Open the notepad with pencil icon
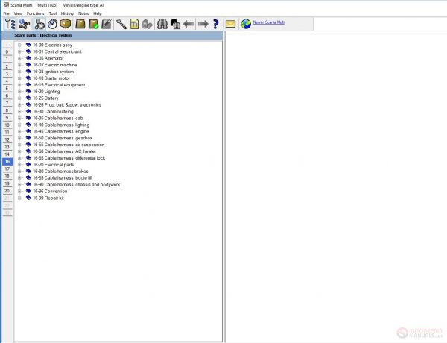 [x=107, y=24]
